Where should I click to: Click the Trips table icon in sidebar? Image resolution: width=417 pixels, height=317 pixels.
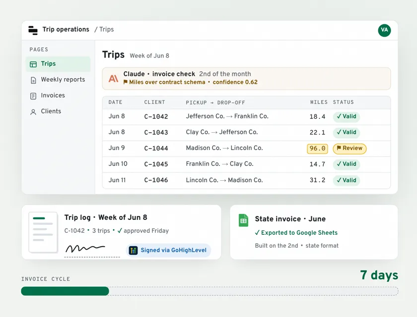[x=33, y=64]
